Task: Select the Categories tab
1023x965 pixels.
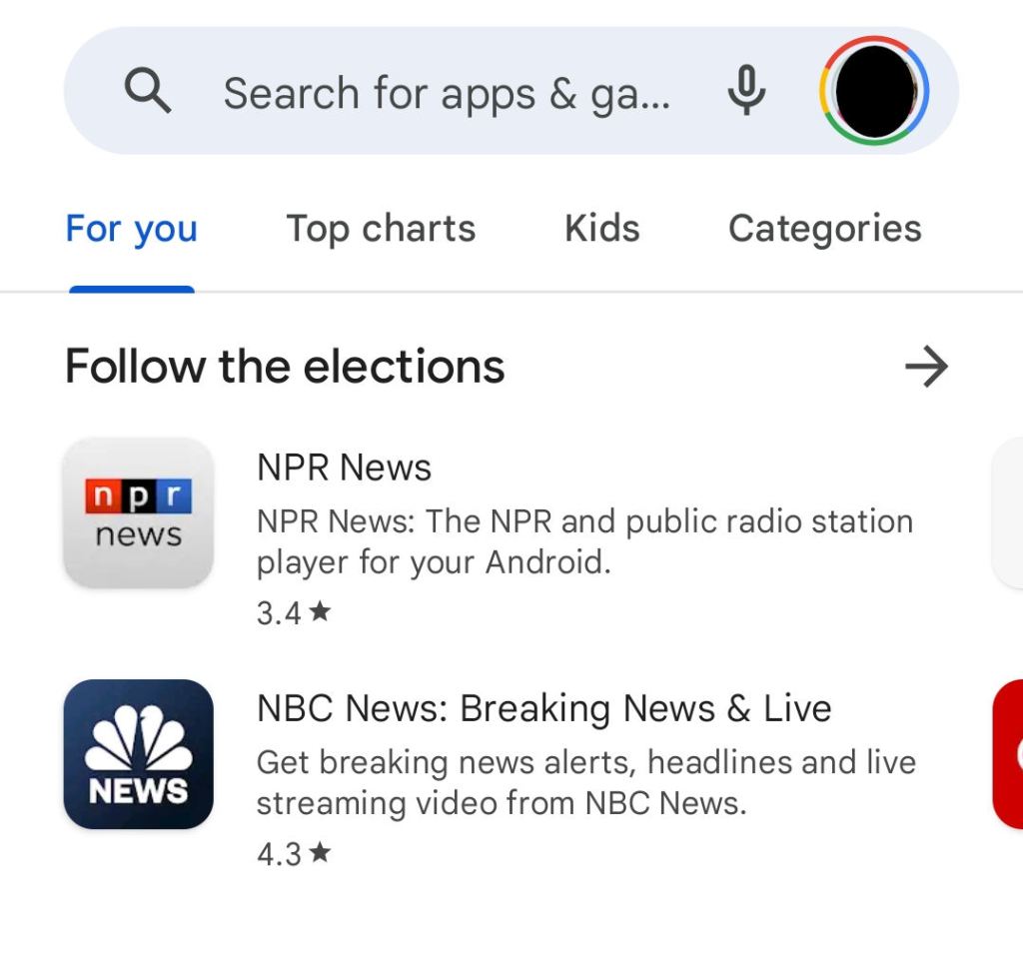Action: (x=824, y=228)
